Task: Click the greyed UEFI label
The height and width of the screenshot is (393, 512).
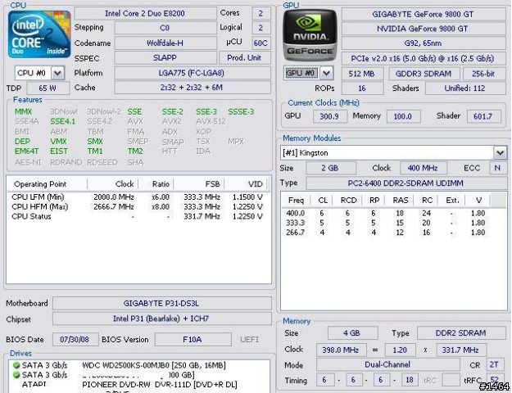Action: (250, 340)
